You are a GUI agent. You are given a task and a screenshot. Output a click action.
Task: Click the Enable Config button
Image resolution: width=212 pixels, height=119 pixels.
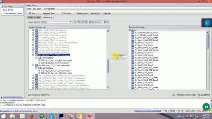point(82,13)
